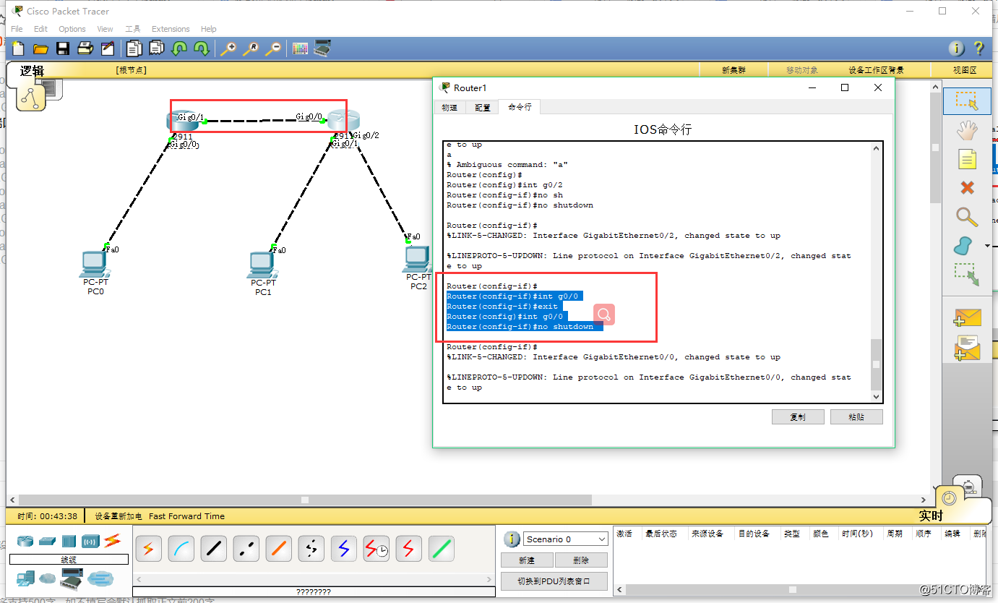Zoom in with the plus magnifier

tap(228, 48)
